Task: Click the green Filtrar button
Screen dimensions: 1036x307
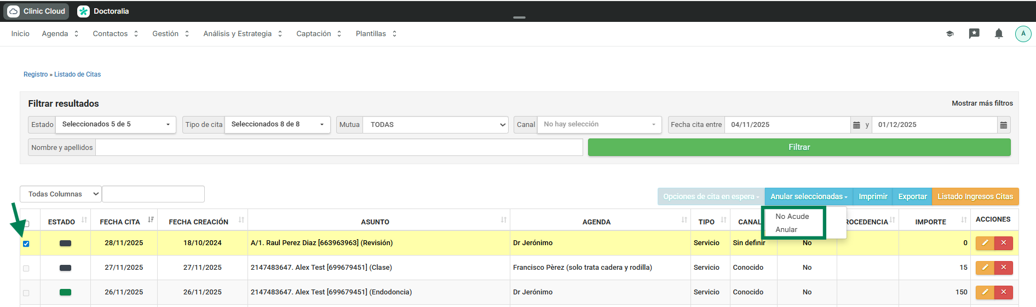Action: coord(799,147)
